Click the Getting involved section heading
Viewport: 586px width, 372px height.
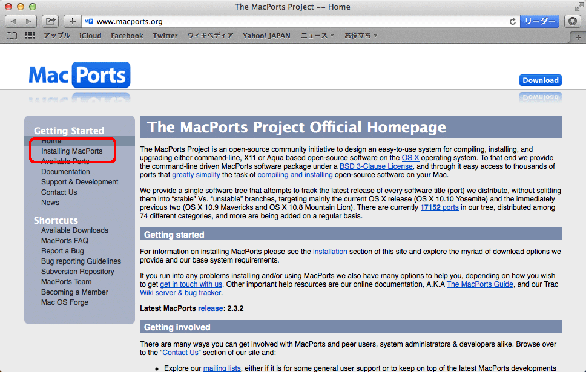pyautogui.click(x=177, y=328)
